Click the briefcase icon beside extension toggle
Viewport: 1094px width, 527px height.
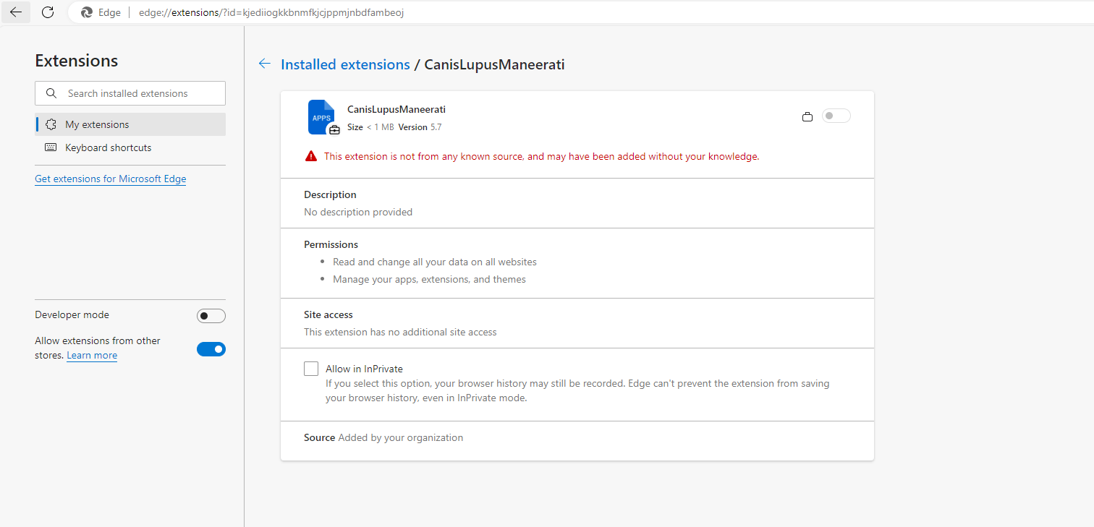pos(807,116)
